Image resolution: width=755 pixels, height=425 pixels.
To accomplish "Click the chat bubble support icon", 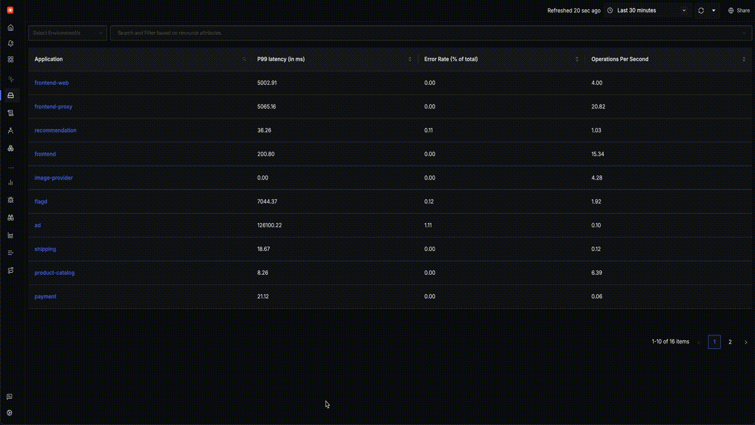I will (9, 397).
